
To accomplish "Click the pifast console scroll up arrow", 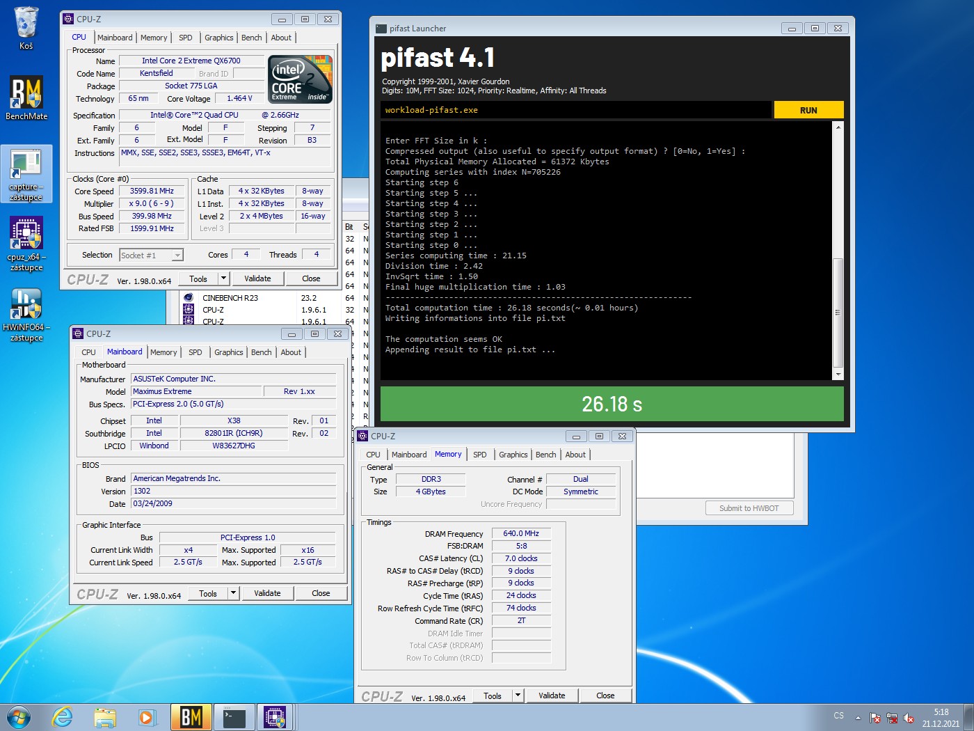I will point(838,127).
